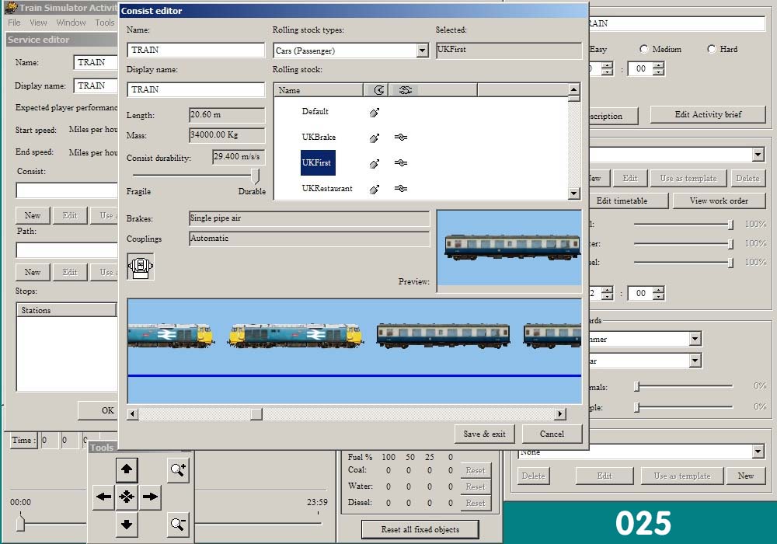This screenshot has height=544, width=777.
Task: Click the consist Display name field
Action: point(196,89)
